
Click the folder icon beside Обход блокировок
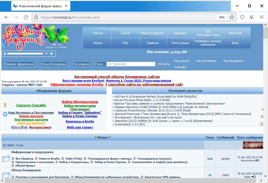[6, 175]
